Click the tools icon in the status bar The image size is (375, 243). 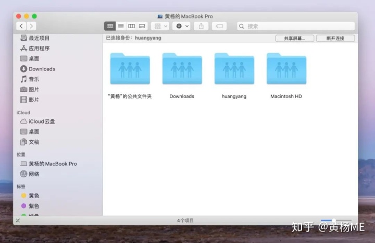tap(18, 221)
